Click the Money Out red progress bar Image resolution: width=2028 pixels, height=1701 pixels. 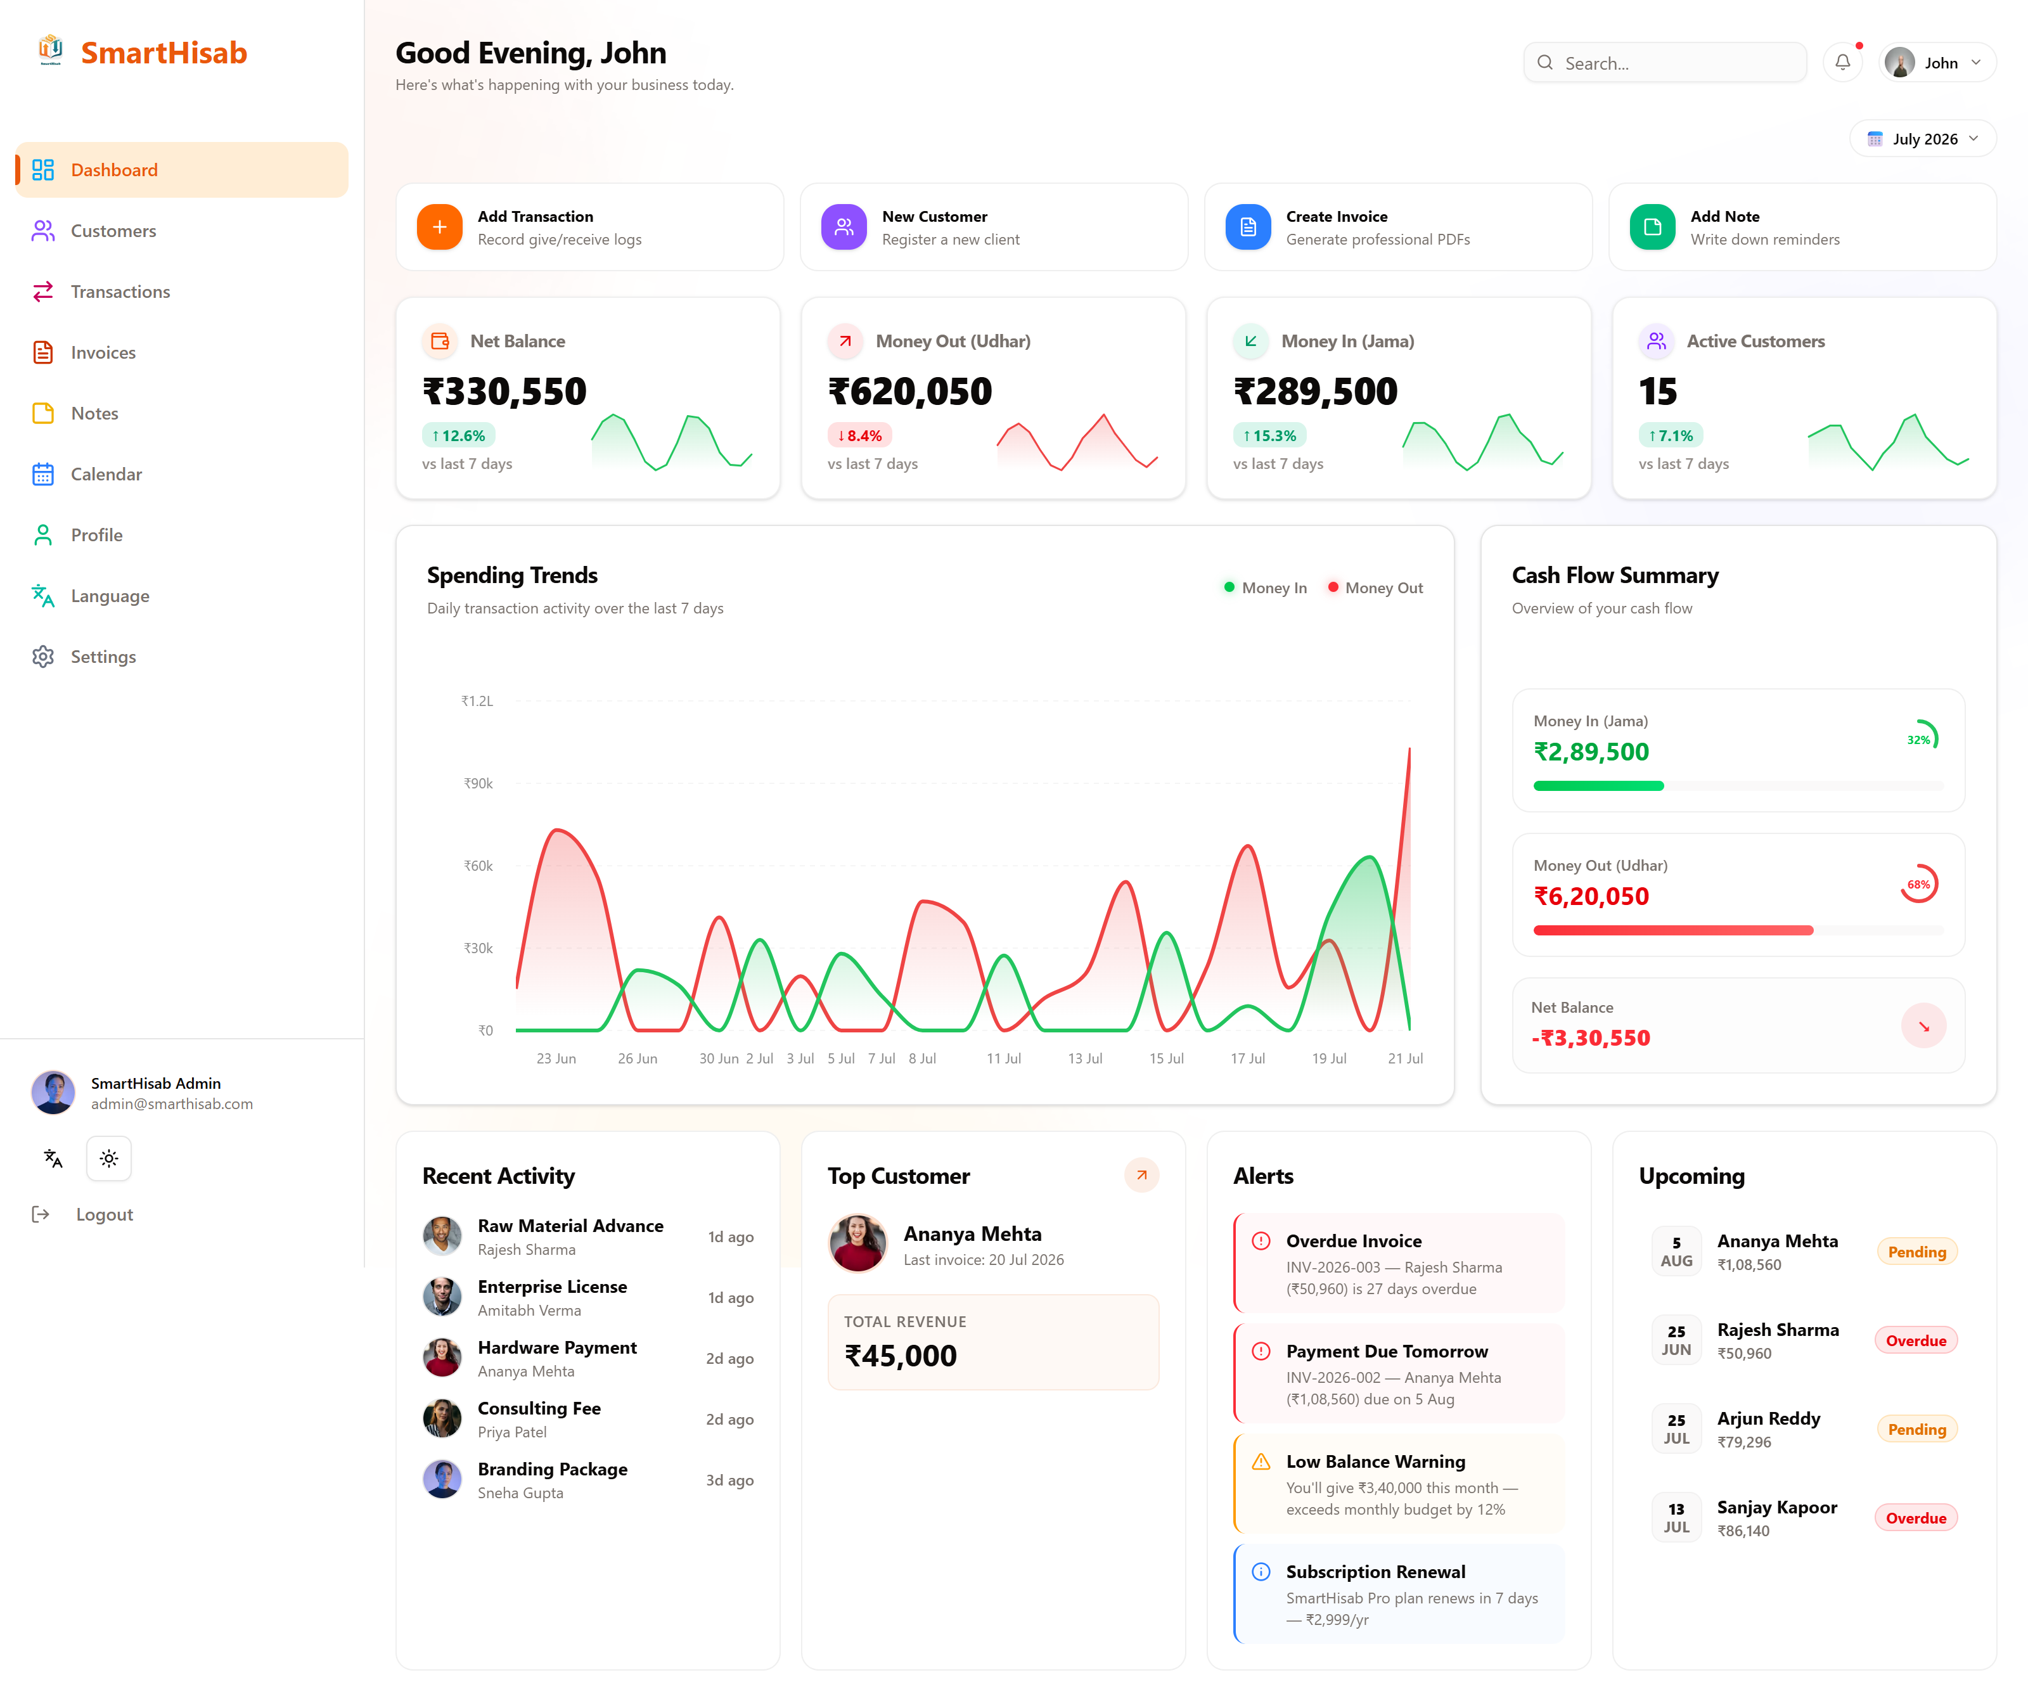point(1674,930)
